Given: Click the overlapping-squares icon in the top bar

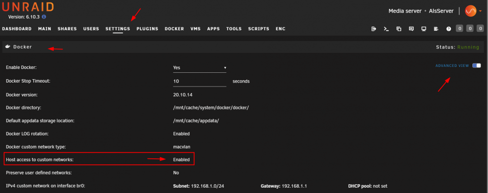Looking at the screenshot, I should pyautogui.click(x=399, y=29).
